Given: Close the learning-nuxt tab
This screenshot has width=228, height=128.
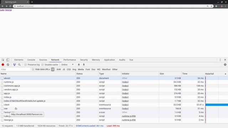Looking at the screenshot, I should [27, 2].
